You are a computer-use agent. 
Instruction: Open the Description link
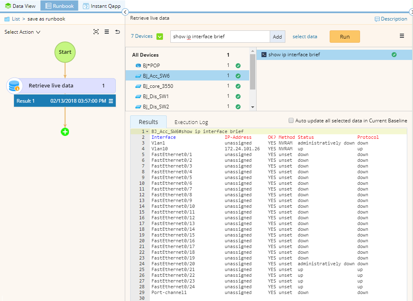(x=391, y=19)
